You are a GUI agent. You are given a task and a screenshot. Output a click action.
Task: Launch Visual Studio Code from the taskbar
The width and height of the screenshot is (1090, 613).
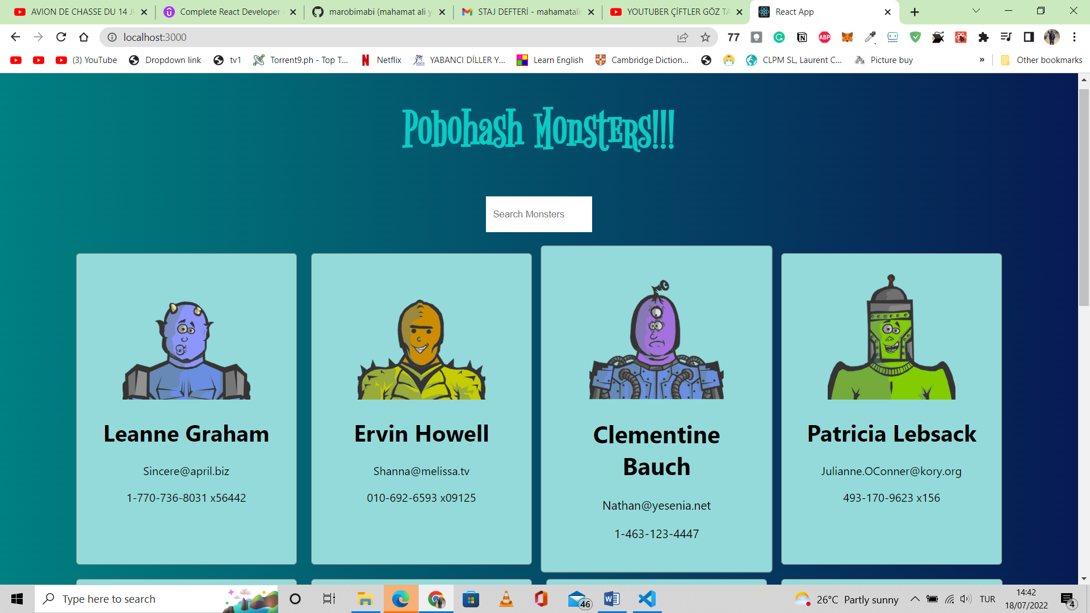pos(646,599)
